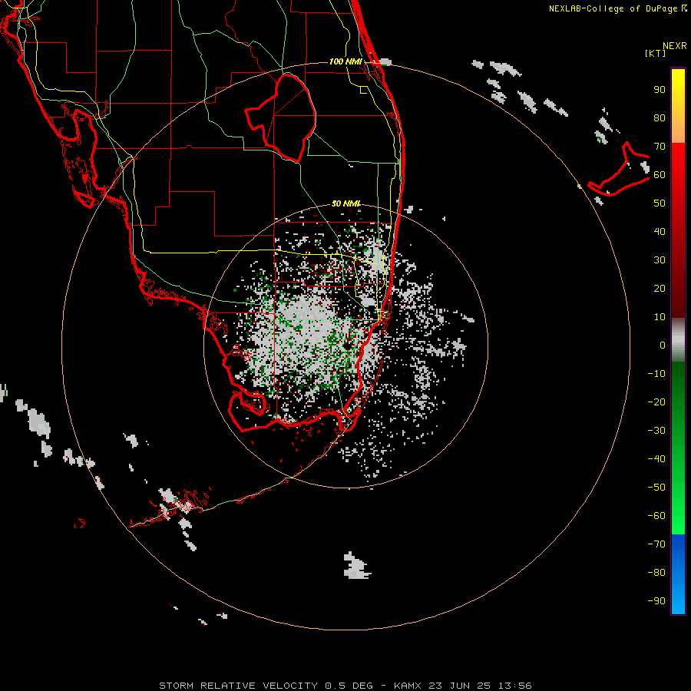Pick the positive 60 scale value
The image size is (691, 691).
click(660, 175)
